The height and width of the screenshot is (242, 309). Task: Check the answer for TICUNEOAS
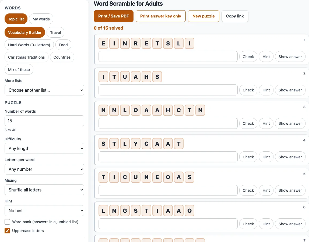pyautogui.click(x=248, y=190)
